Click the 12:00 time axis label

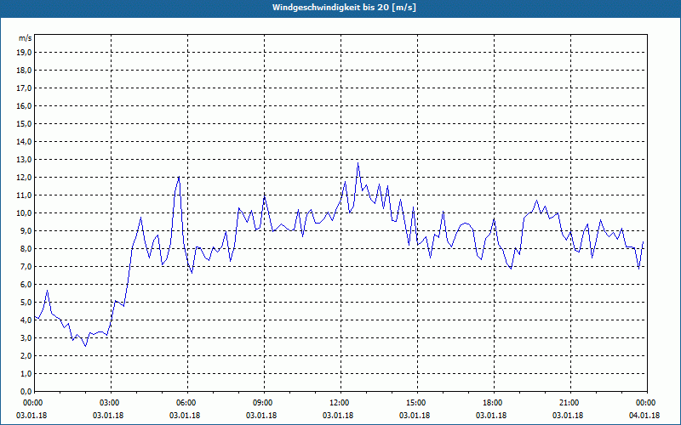pyautogui.click(x=340, y=403)
